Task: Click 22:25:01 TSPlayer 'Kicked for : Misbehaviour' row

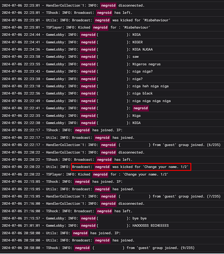Action: tap(112, 27)
